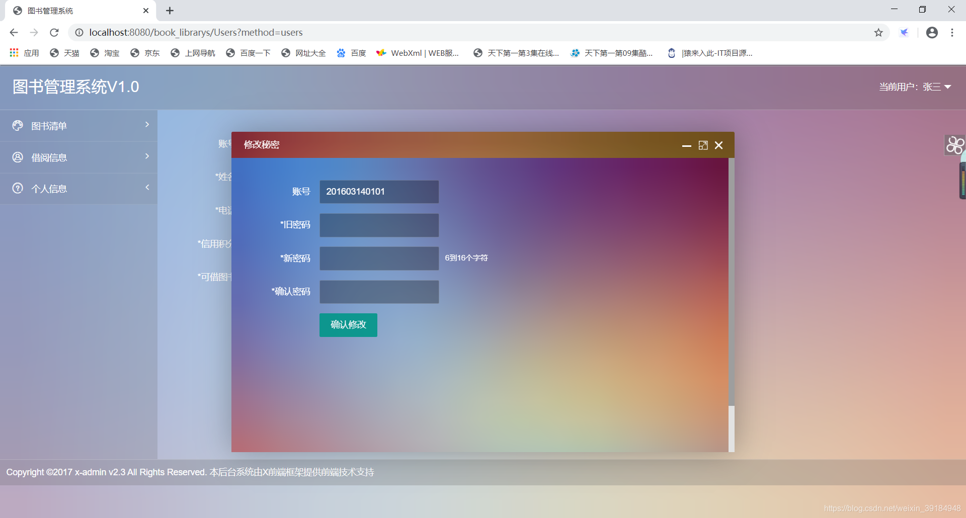The image size is (966, 518).
Task: Close the 图书管理系统 tab
Action: [146, 11]
